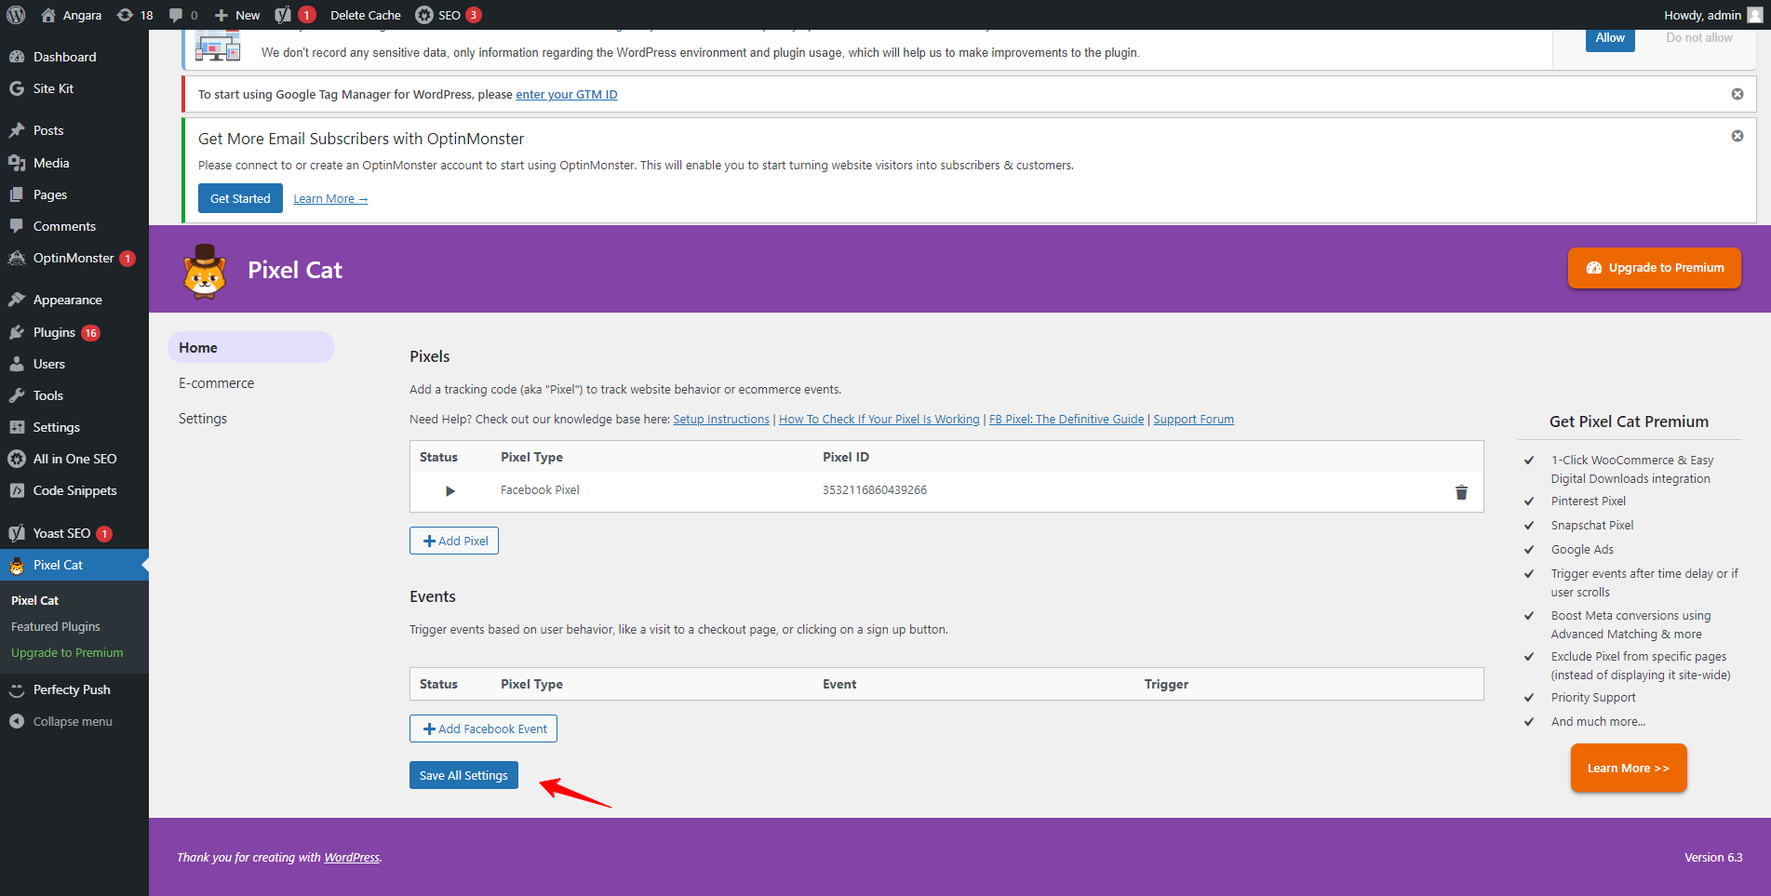Image resolution: width=1771 pixels, height=896 pixels.
Task: Collapse the admin sidebar menu
Action: pos(74,721)
